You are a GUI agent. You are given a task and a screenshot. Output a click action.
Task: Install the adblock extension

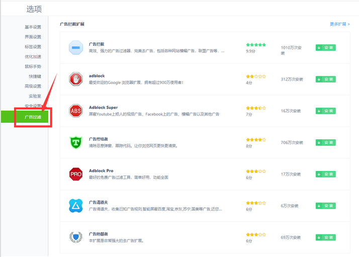(326, 79)
